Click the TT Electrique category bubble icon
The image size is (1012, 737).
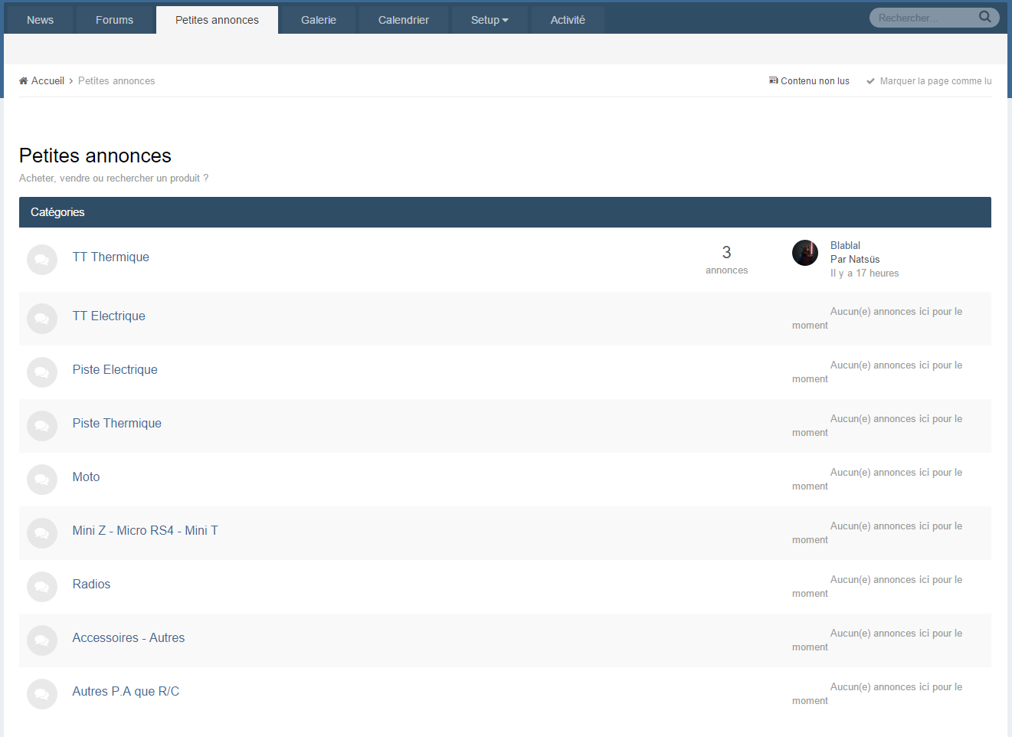pos(42,319)
